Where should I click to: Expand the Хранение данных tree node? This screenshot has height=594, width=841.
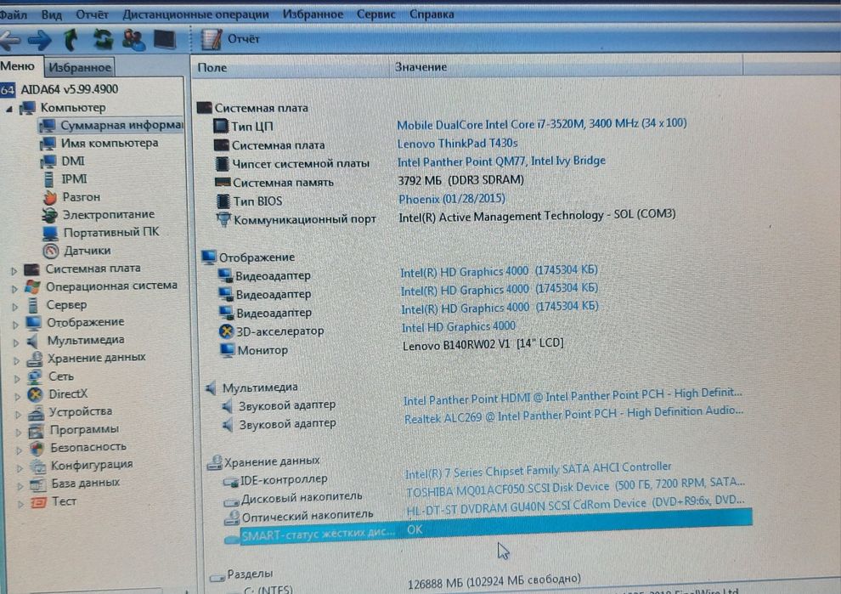point(17,360)
